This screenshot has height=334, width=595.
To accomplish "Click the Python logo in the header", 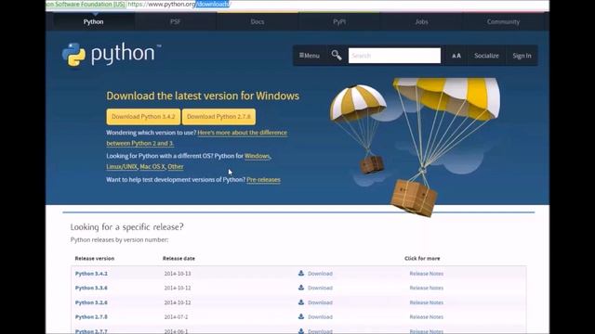I will 112,55.
